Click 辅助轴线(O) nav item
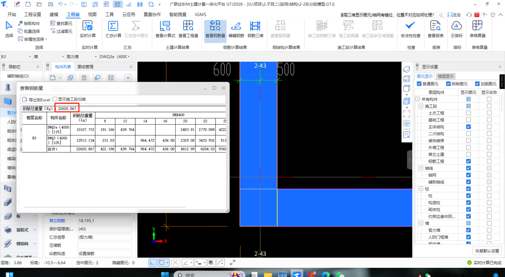 tap(18, 76)
